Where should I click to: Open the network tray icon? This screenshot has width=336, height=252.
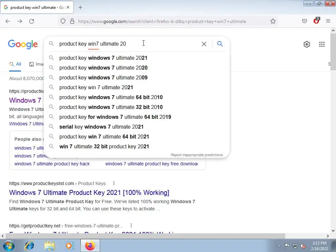click(295, 246)
